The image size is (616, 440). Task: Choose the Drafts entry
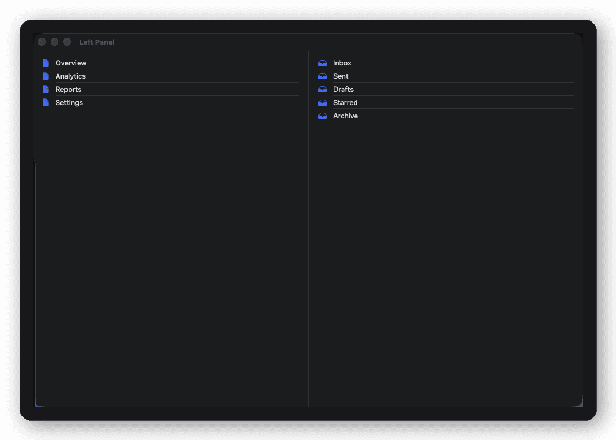446,89
